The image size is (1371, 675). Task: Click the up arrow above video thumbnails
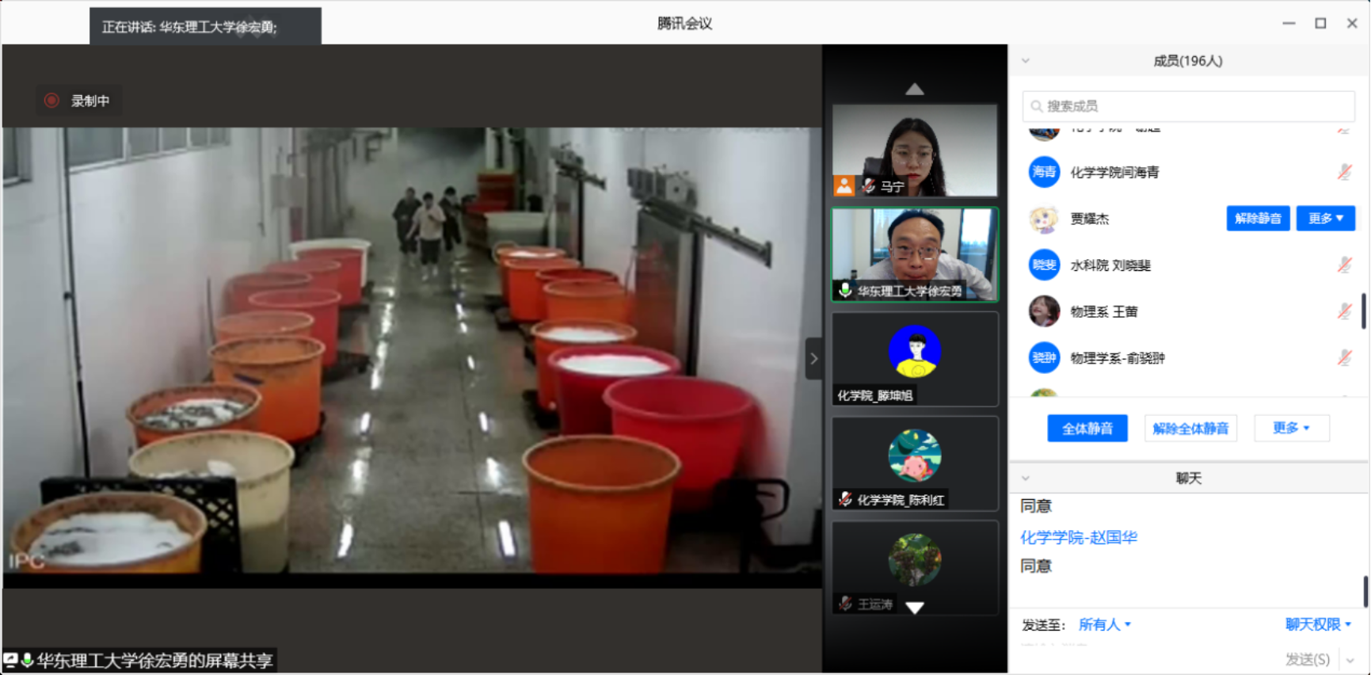tap(915, 89)
